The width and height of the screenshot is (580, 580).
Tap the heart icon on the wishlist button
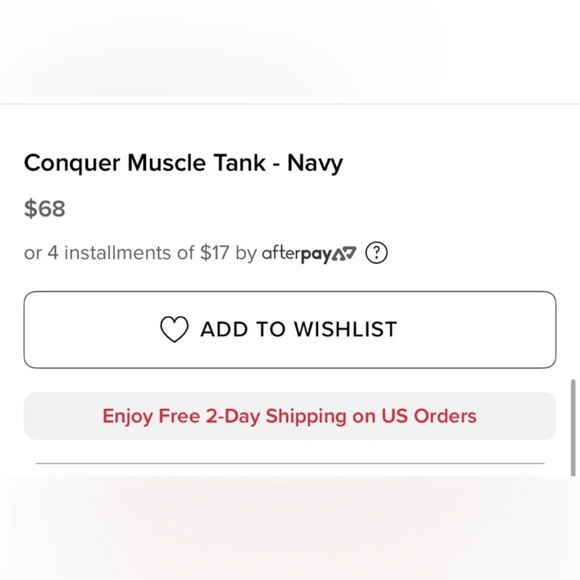click(174, 329)
